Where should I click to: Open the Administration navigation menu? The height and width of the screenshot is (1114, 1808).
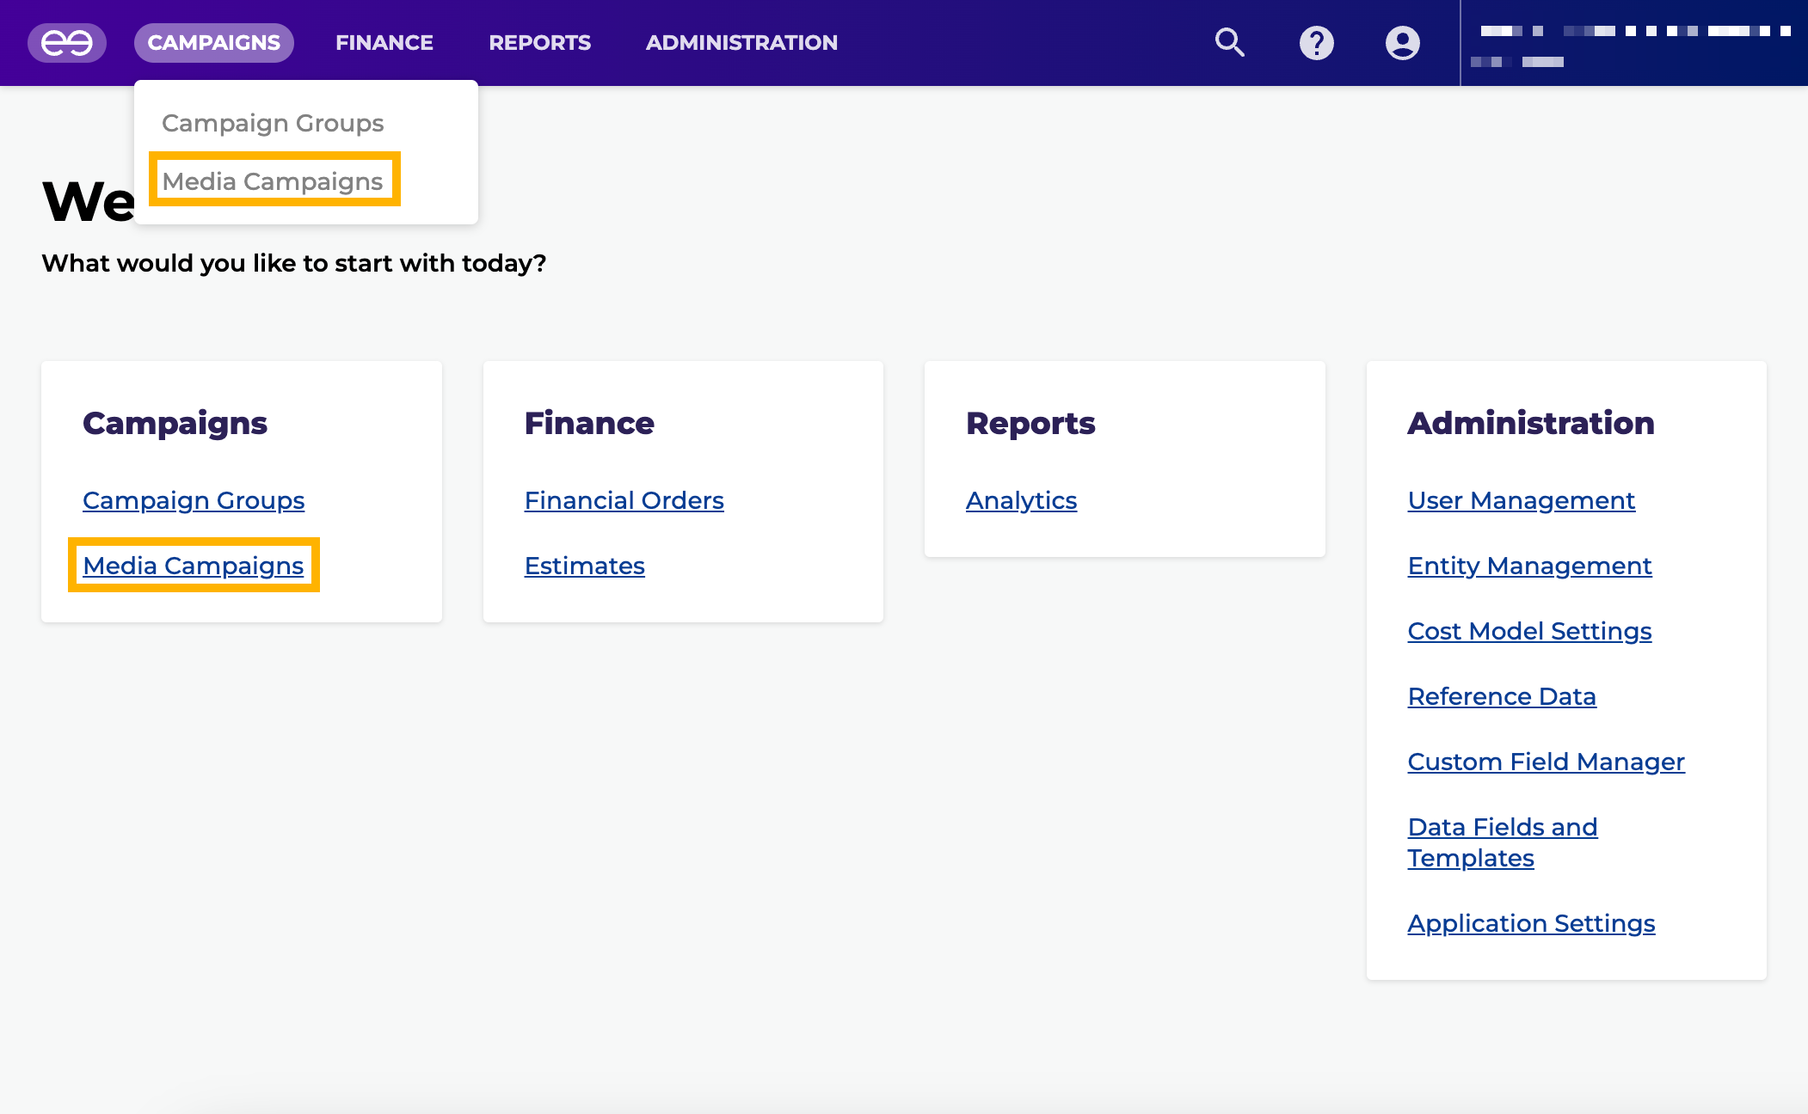click(x=741, y=43)
